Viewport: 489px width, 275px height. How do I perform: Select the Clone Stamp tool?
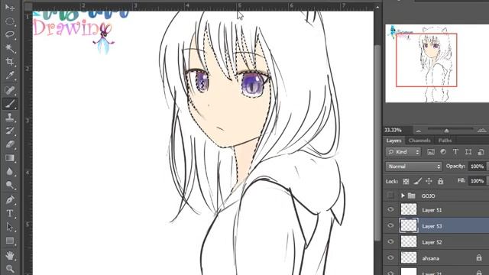10,117
